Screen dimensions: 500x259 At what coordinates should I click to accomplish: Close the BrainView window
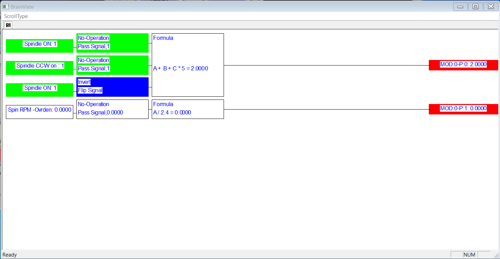491,7
